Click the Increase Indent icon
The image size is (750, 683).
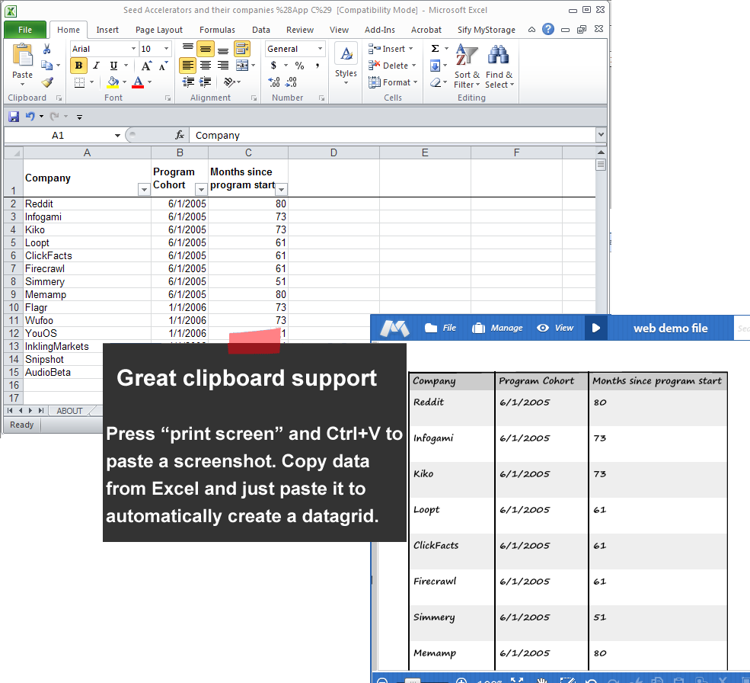tap(206, 82)
